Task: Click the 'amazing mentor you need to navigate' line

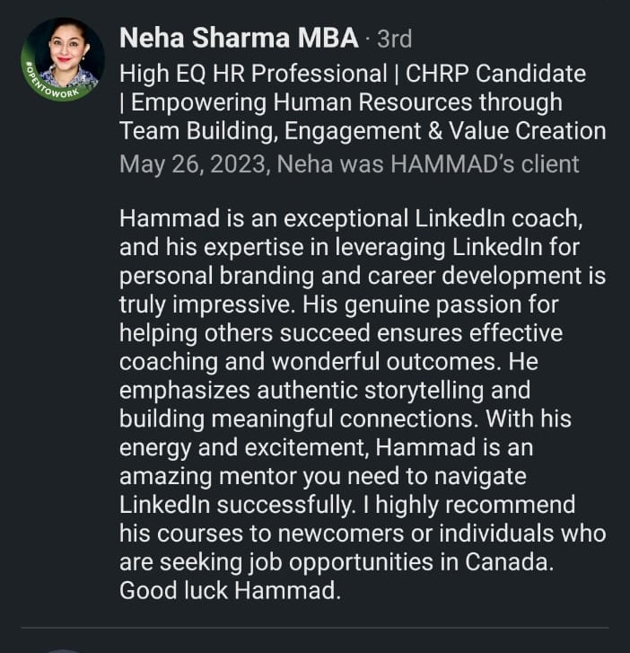Action: (x=323, y=476)
